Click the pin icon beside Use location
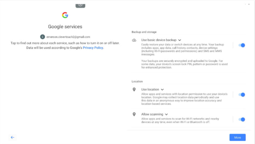 [134, 90]
